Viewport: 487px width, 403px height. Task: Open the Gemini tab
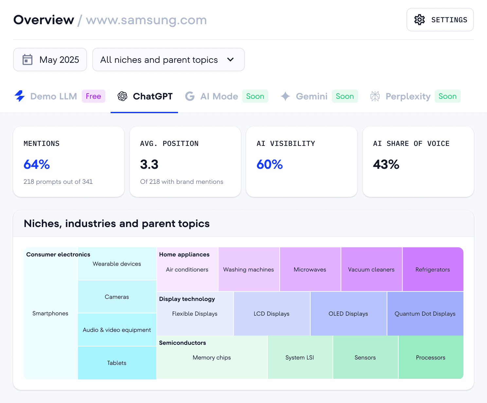click(x=319, y=96)
